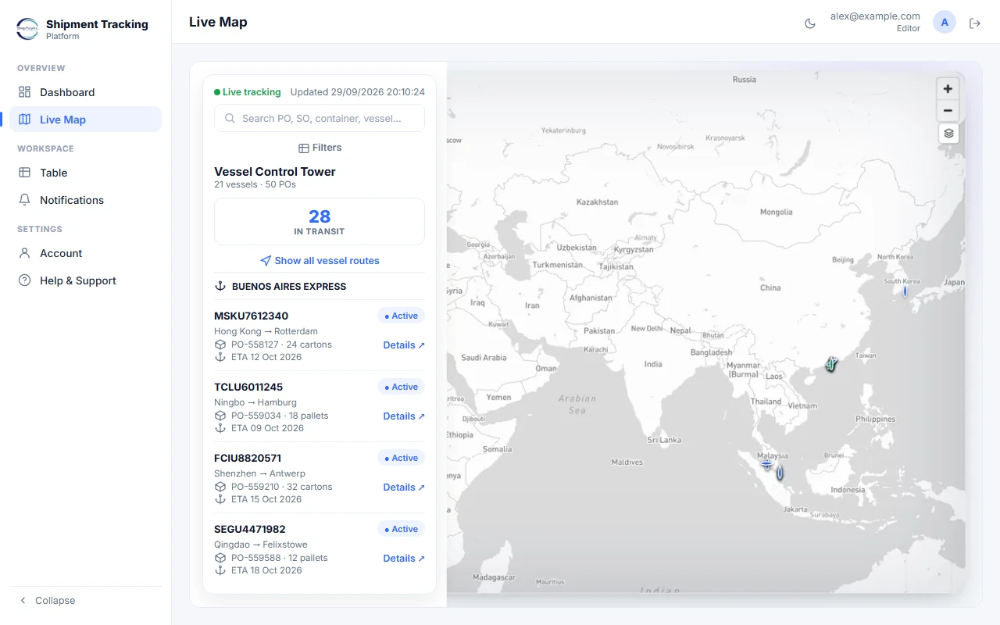The height and width of the screenshot is (625, 1000).
Task: Select container SEGU4471982 title
Action: tap(250, 530)
